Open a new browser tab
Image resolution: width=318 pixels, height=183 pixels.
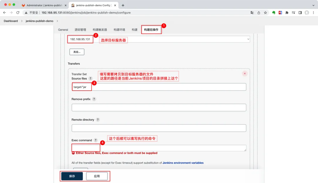(123, 5)
